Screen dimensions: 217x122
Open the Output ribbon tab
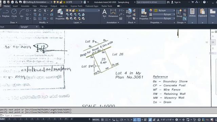coord(54,6)
